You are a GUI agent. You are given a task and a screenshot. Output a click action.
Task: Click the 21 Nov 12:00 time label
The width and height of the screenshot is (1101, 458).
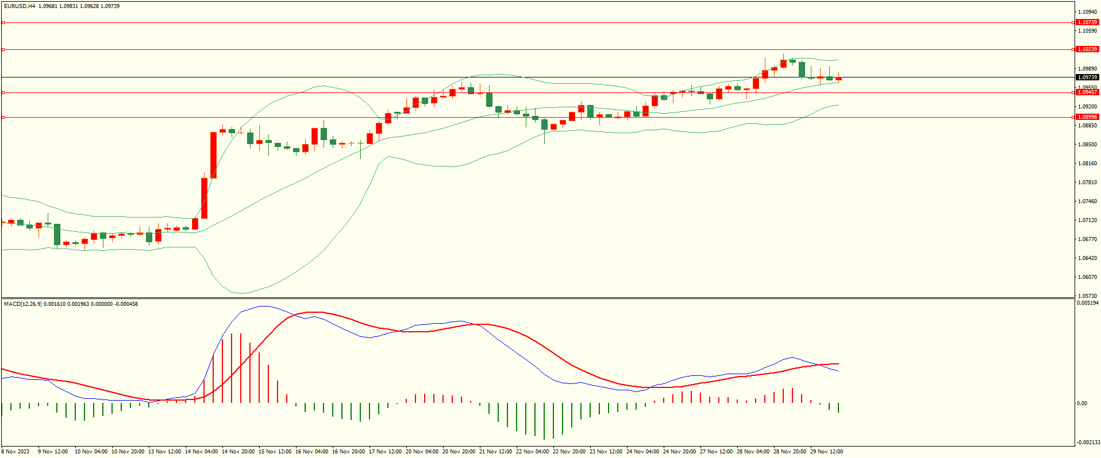point(495,451)
